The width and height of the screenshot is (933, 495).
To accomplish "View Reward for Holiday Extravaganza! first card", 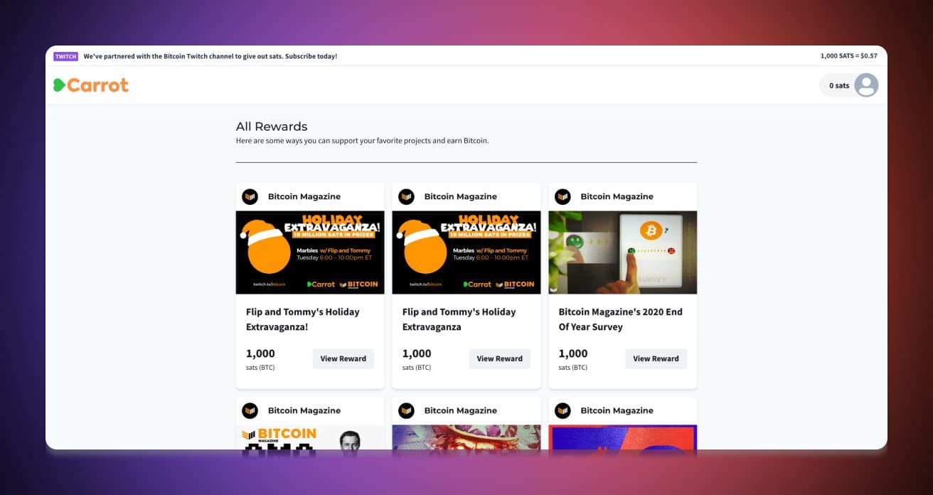I will click(x=343, y=358).
